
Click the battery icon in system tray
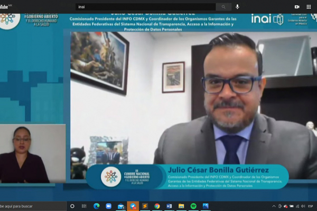[291, 206]
